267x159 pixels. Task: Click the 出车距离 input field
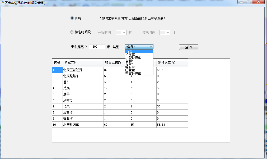(x=97, y=47)
